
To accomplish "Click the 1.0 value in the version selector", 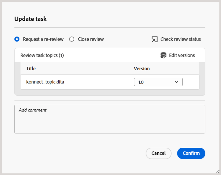I will 141,82.
